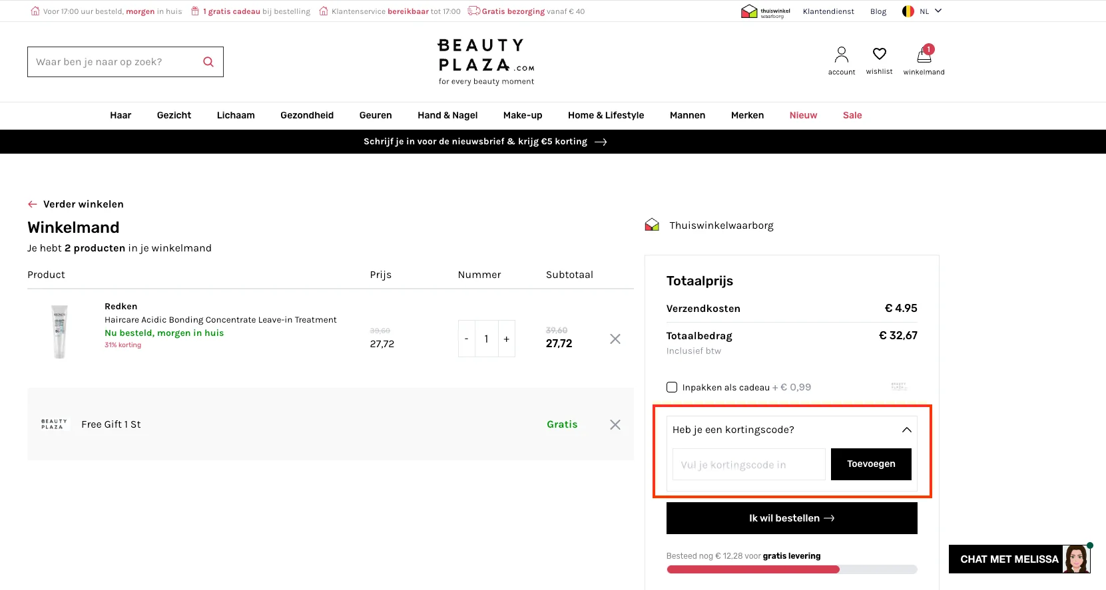Screen dimensions: 1106x590
Task: Click the Nu besteld, morgen in huis text
Action: click(x=164, y=333)
